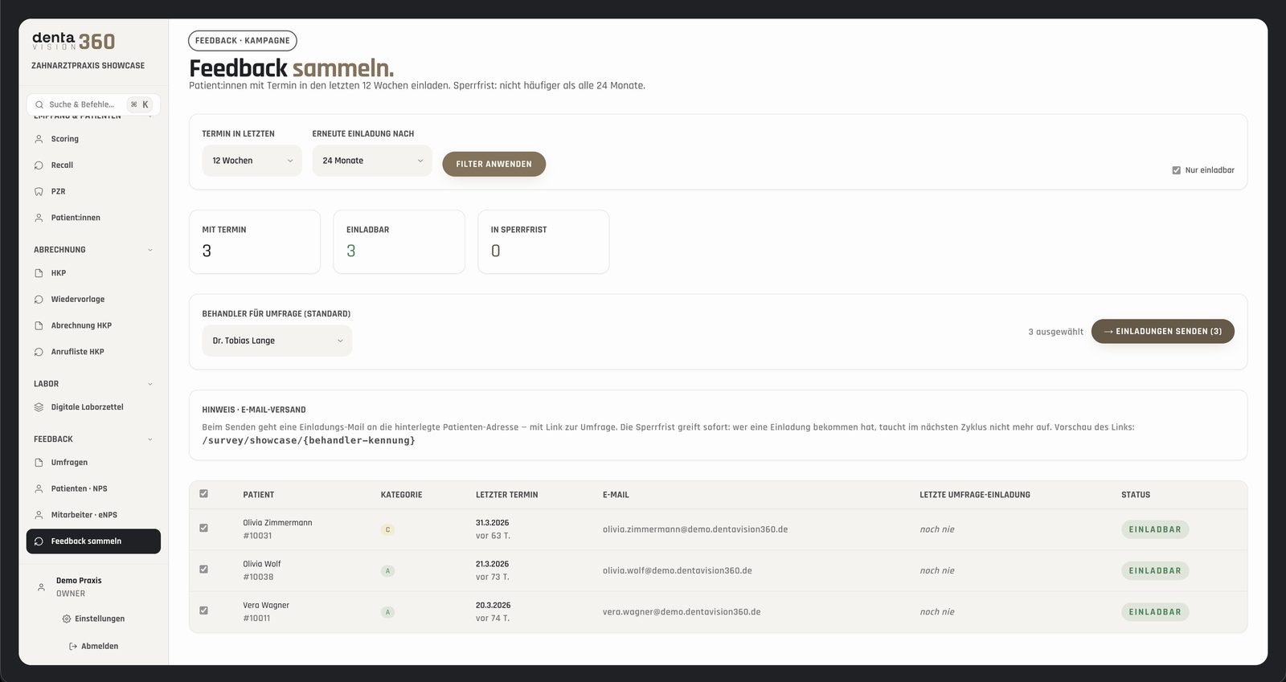The height and width of the screenshot is (682, 1286).
Task: Click the Einladbar summary card
Action: 399,242
